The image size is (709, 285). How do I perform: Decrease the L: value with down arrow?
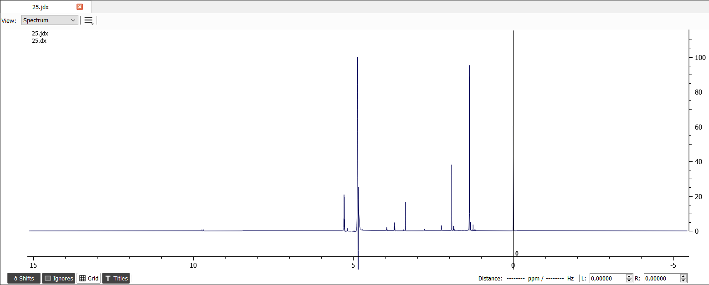point(630,280)
